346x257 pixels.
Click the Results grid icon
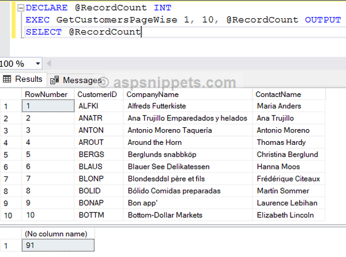pyautogui.click(x=7, y=79)
